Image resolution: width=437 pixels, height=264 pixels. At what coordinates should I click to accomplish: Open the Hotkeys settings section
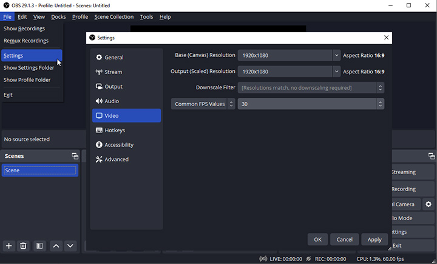tap(126, 130)
